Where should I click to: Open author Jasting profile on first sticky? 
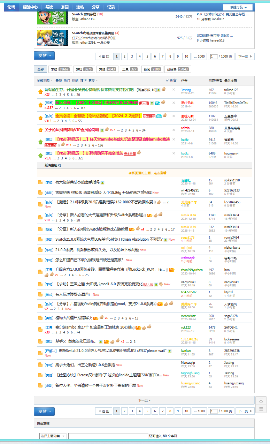click(x=186, y=90)
